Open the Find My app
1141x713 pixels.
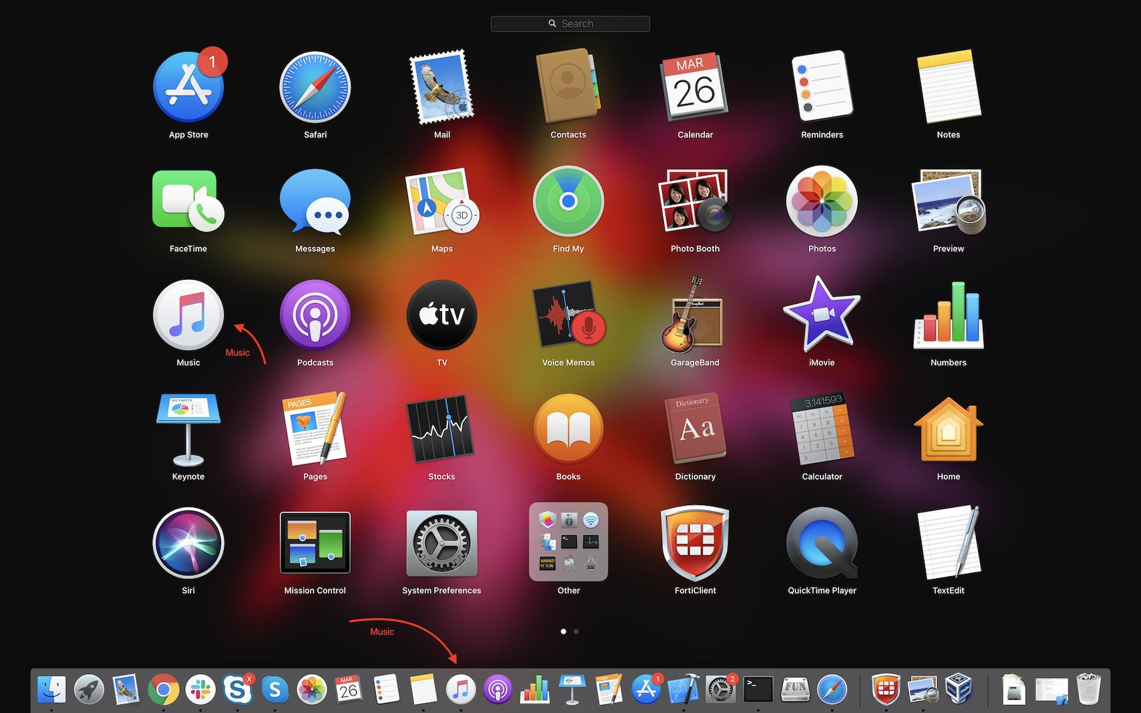568,201
